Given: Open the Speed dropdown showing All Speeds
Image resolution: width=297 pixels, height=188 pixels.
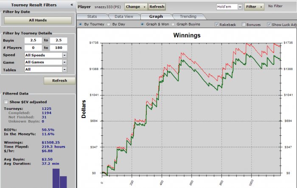Looking at the screenshot, I should (x=64, y=55).
